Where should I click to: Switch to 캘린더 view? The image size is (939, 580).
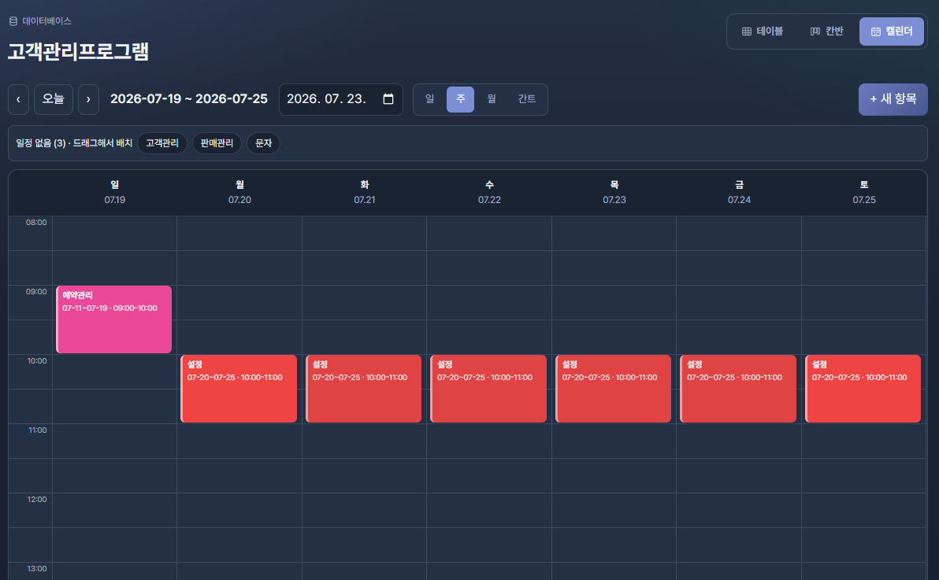click(x=892, y=31)
